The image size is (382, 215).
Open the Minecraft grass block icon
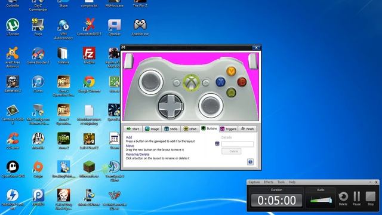pos(89,169)
